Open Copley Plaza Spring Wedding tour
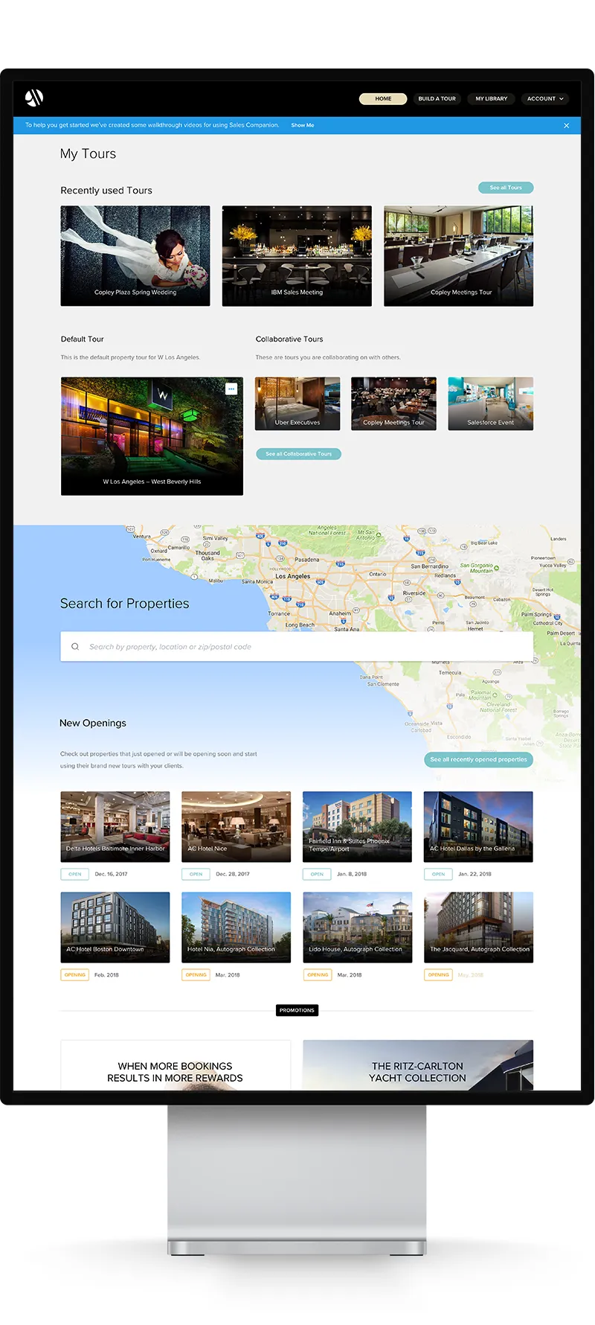This screenshot has height=1325, width=595. tap(135, 256)
